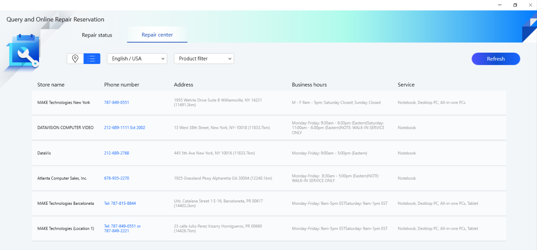This screenshot has width=537, height=250.
Task: Click the Refresh button
Action: [x=496, y=59]
